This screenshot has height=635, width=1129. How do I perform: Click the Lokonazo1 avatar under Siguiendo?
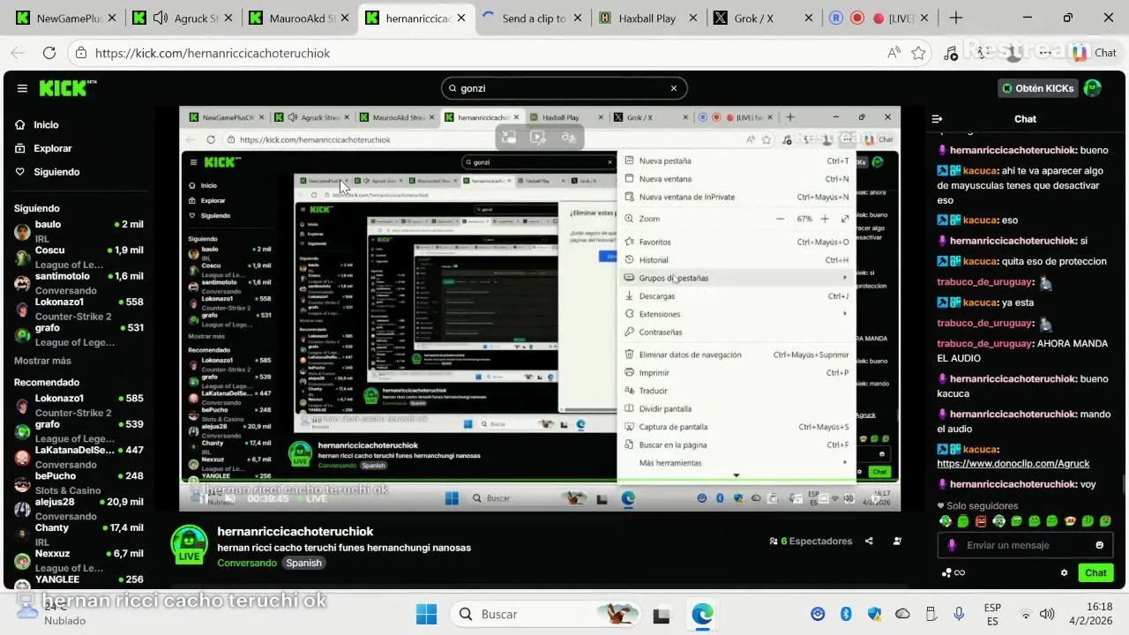point(22,309)
